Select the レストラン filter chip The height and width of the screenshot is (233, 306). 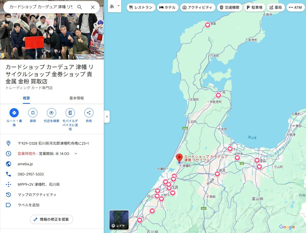click(x=141, y=7)
